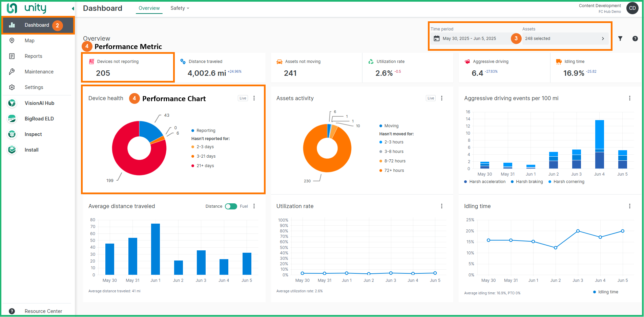Collapse the sidebar with the arrow icon
The height and width of the screenshot is (317, 644).
(x=72, y=8)
